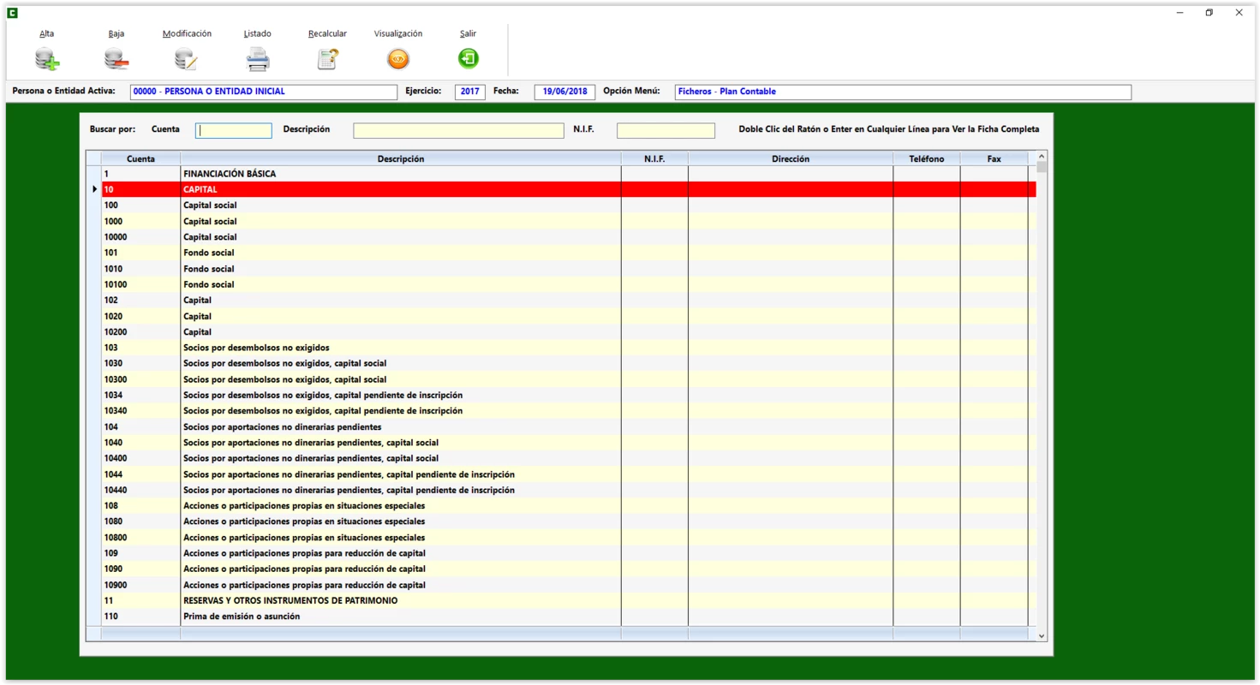The width and height of the screenshot is (1260, 685).
Task: Select account 1080 row
Action: (x=568, y=521)
